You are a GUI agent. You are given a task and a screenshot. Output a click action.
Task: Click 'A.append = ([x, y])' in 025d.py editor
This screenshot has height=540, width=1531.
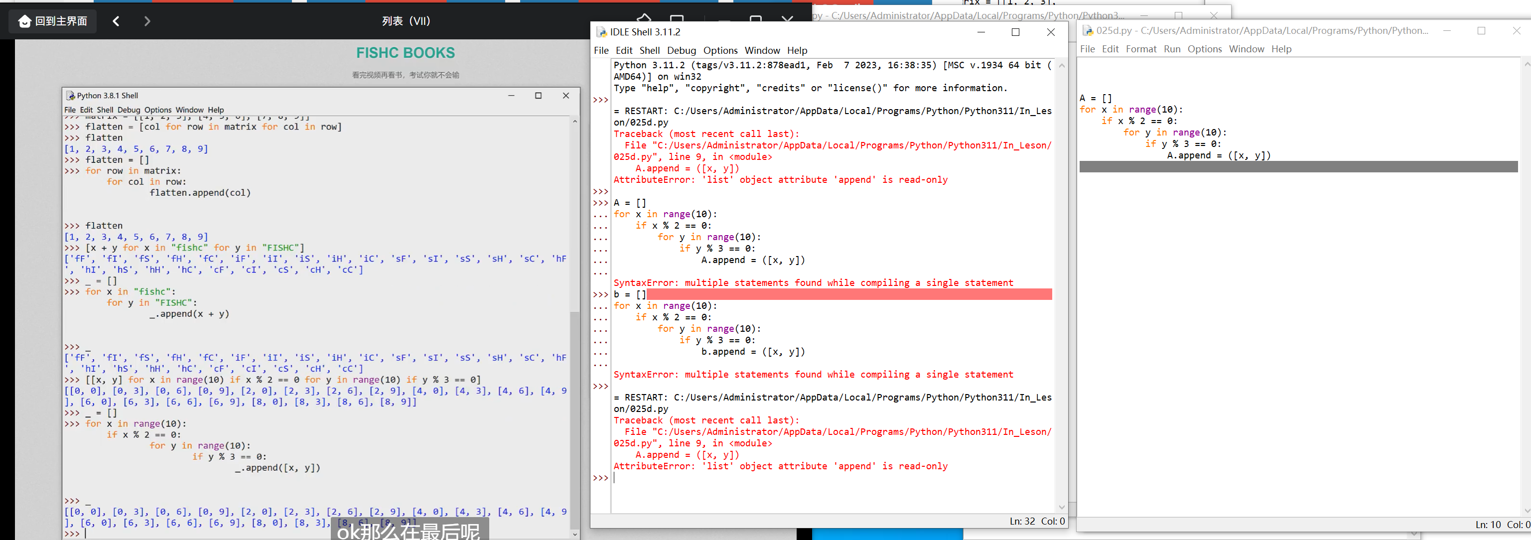tap(1219, 155)
